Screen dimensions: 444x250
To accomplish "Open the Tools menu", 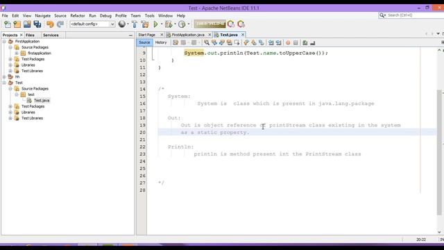I will [x=150, y=15].
